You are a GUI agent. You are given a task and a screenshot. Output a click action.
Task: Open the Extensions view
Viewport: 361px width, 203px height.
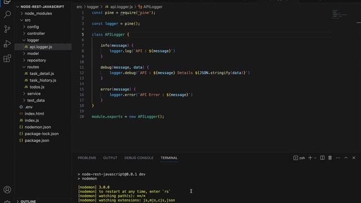point(7,58)
